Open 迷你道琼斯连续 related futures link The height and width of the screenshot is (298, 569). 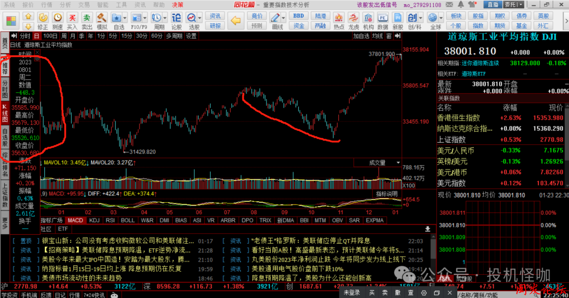click(480, 63)
